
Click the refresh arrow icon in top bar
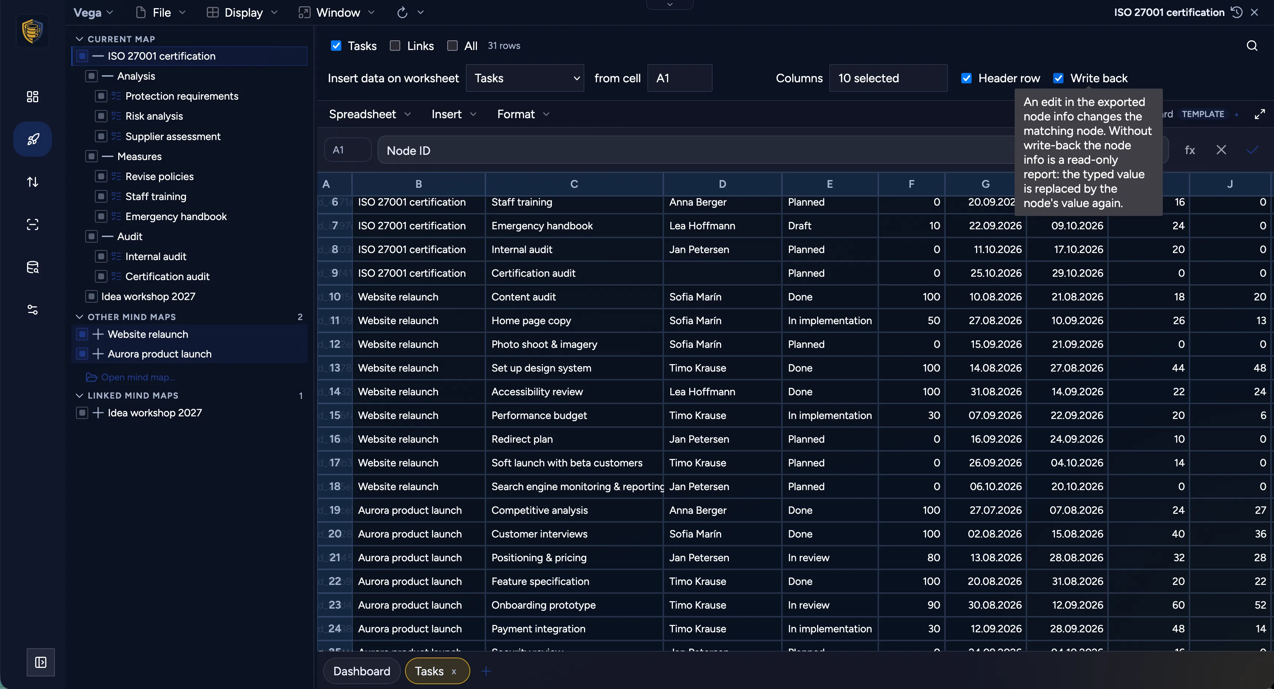tap(402, 12)
